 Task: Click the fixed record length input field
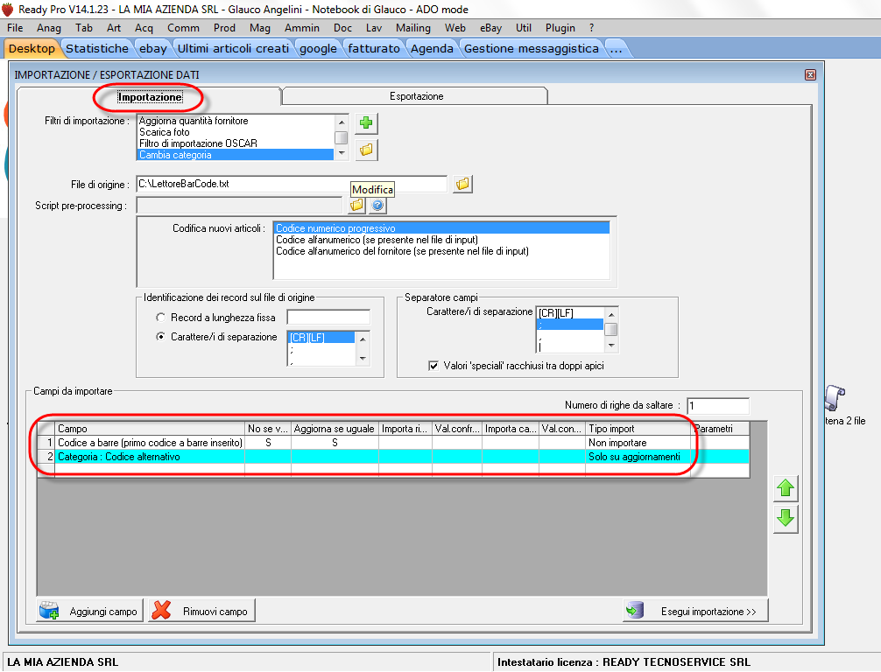(x=328, y=318)
